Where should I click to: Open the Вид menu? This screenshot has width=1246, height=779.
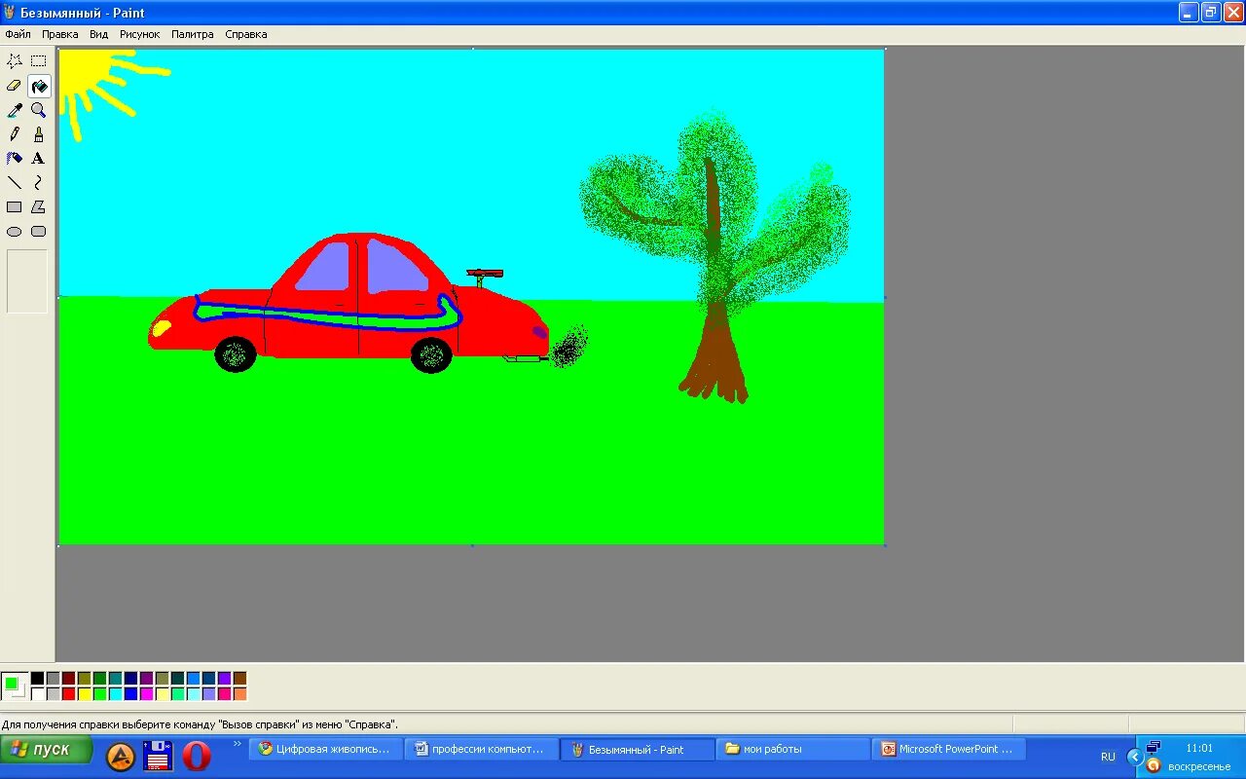[x=99, y=34]
